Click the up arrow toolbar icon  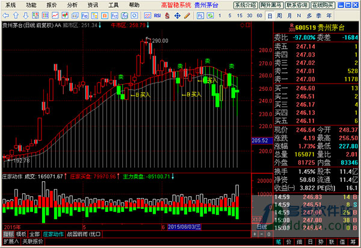[16, 16]
